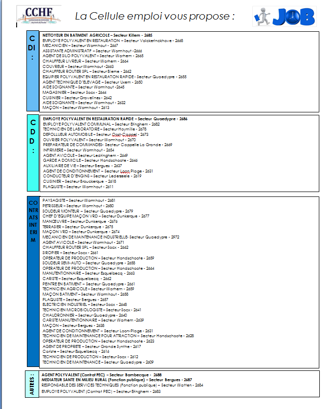Click the CDD section label box
The image size is (333, 409).
(x=33, y=153)
